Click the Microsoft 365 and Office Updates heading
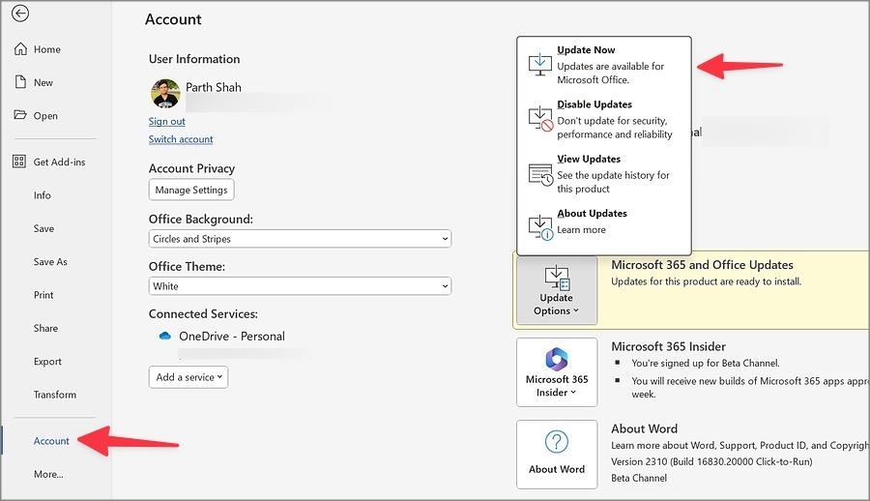This screenshot has width=870, height=501. (x=702, y=265)
